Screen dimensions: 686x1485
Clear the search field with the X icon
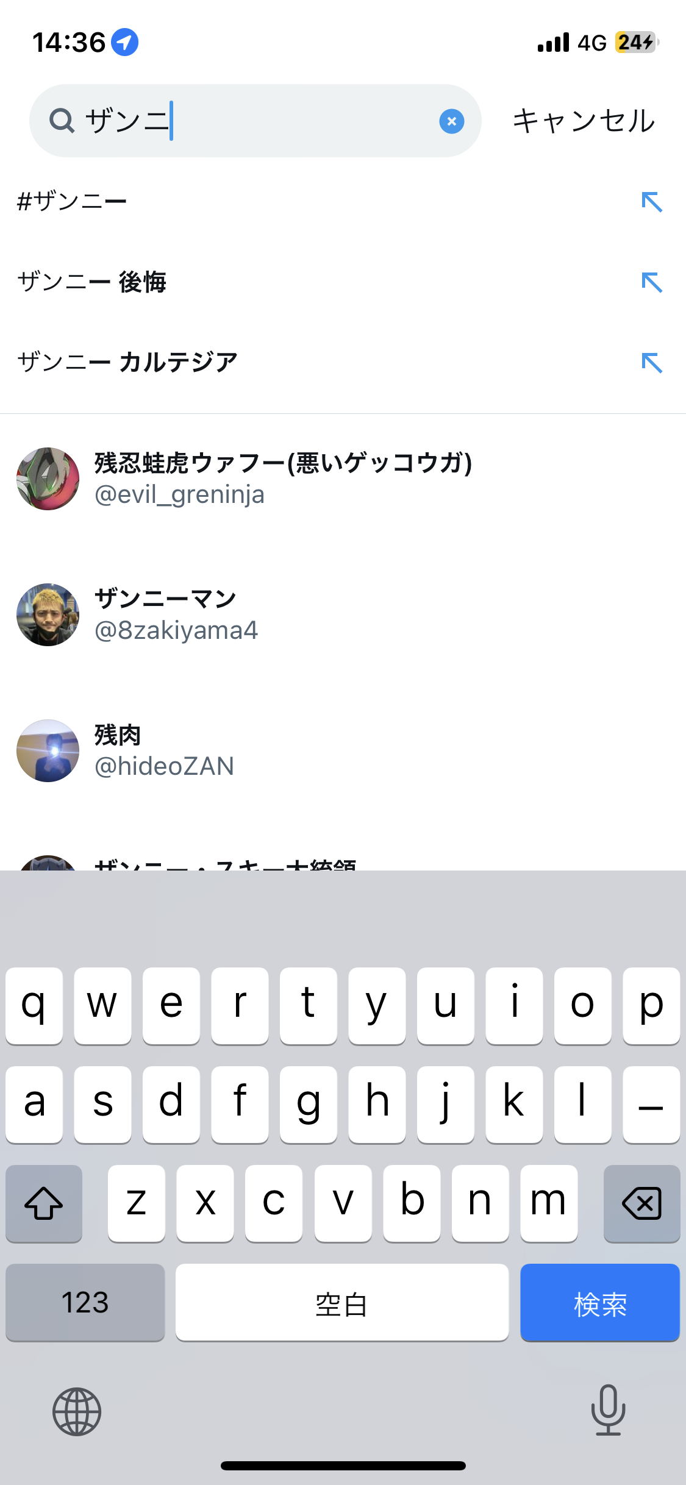pos(451,121)
